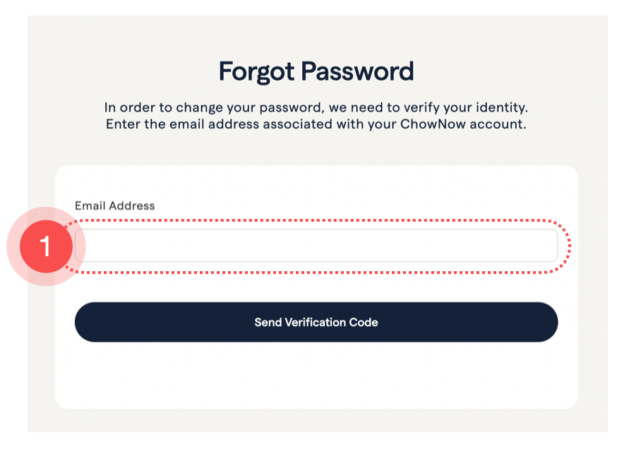Click the "Enter the email address" instruction line
Viewport: 641px width, 459px height.
pos(316,124)
